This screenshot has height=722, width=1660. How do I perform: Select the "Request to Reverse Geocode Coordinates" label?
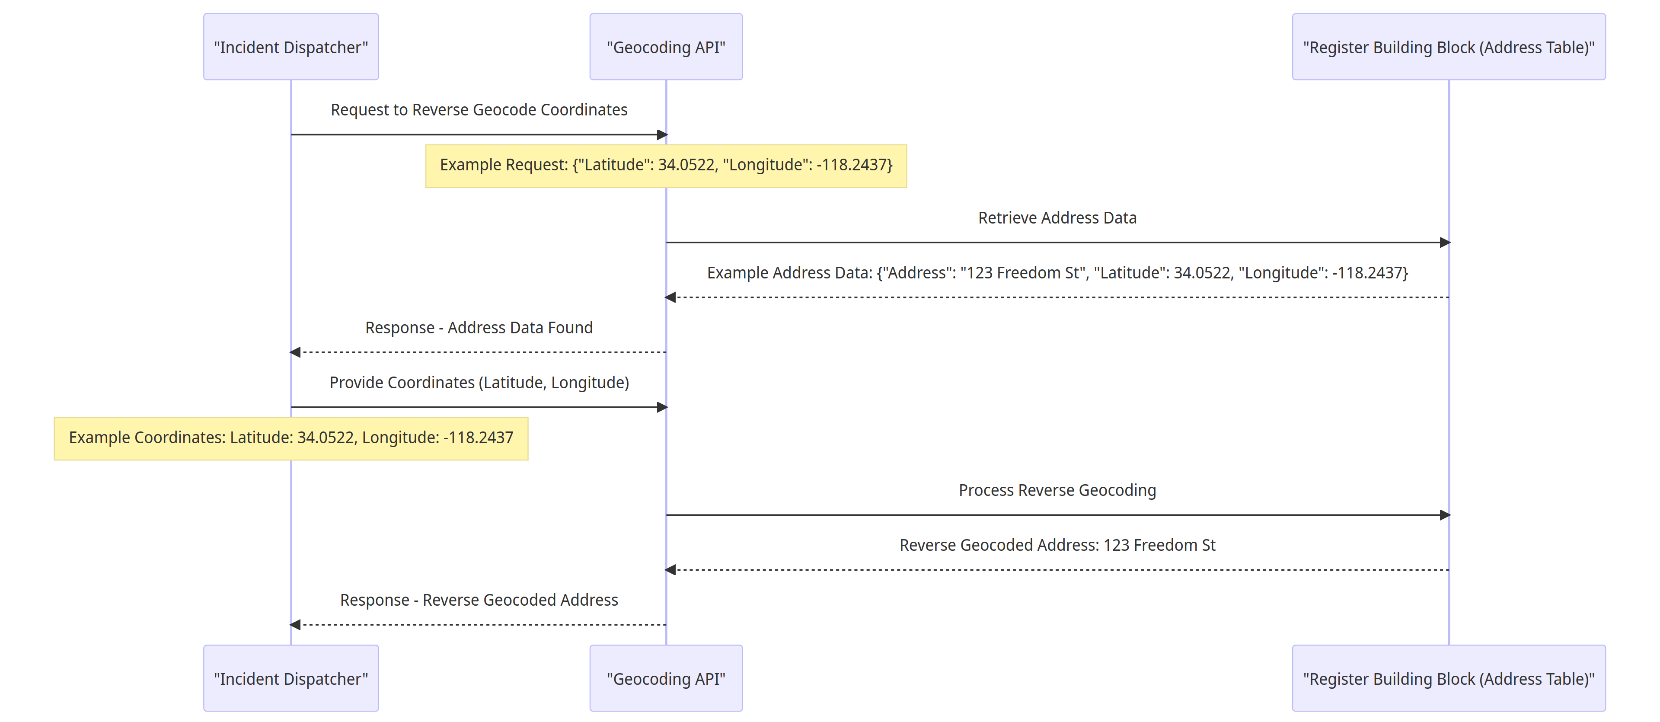click(x=479, y=109)
